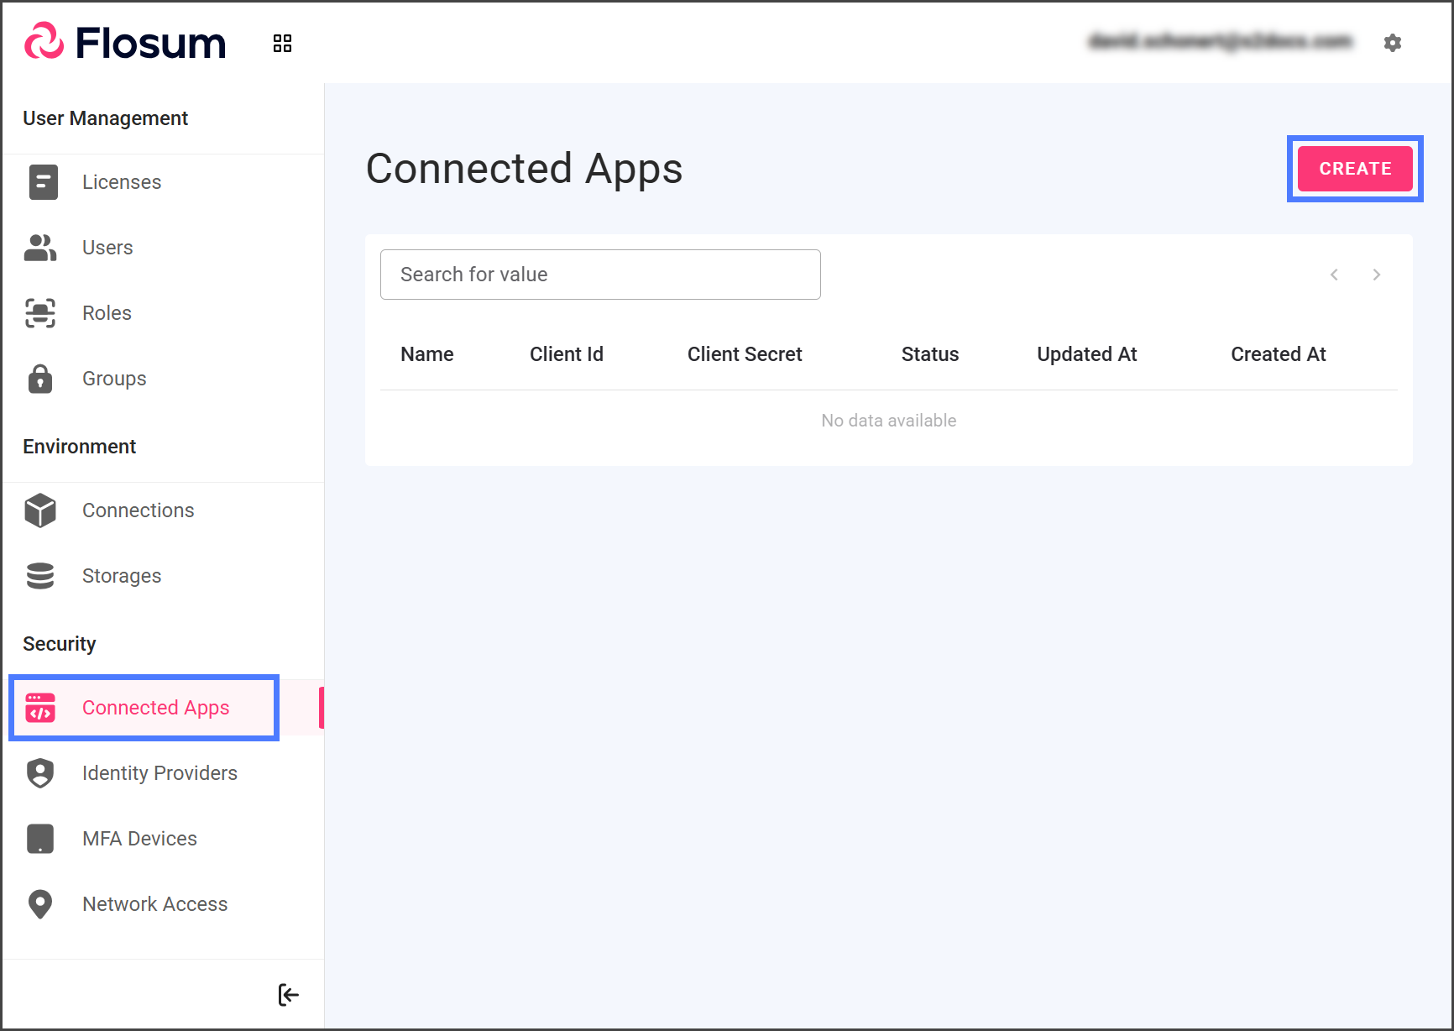
Task: Sort by the Updated At column
Action: [1086, 354]
